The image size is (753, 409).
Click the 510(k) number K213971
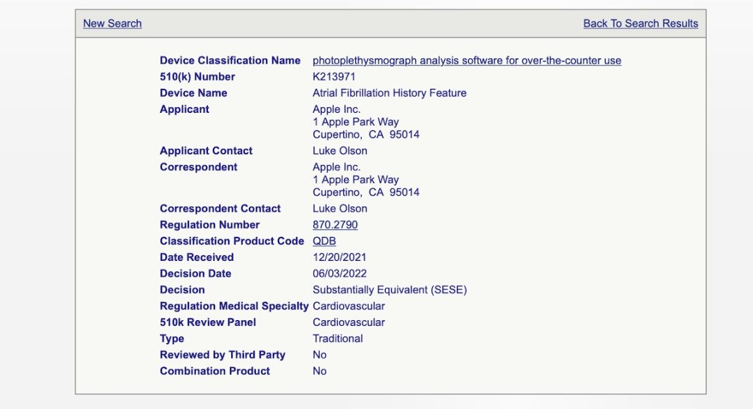click(334, 77)
